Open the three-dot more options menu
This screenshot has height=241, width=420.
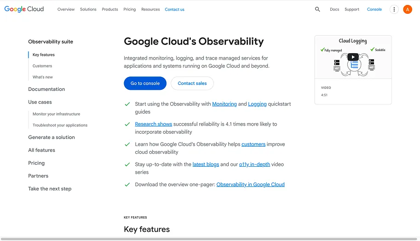[394, 9]
